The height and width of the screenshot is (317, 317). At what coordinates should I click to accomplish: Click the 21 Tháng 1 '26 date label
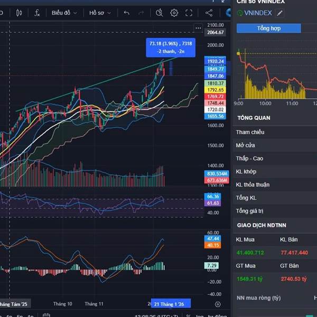pyautogui.click(x=171, y=304)
